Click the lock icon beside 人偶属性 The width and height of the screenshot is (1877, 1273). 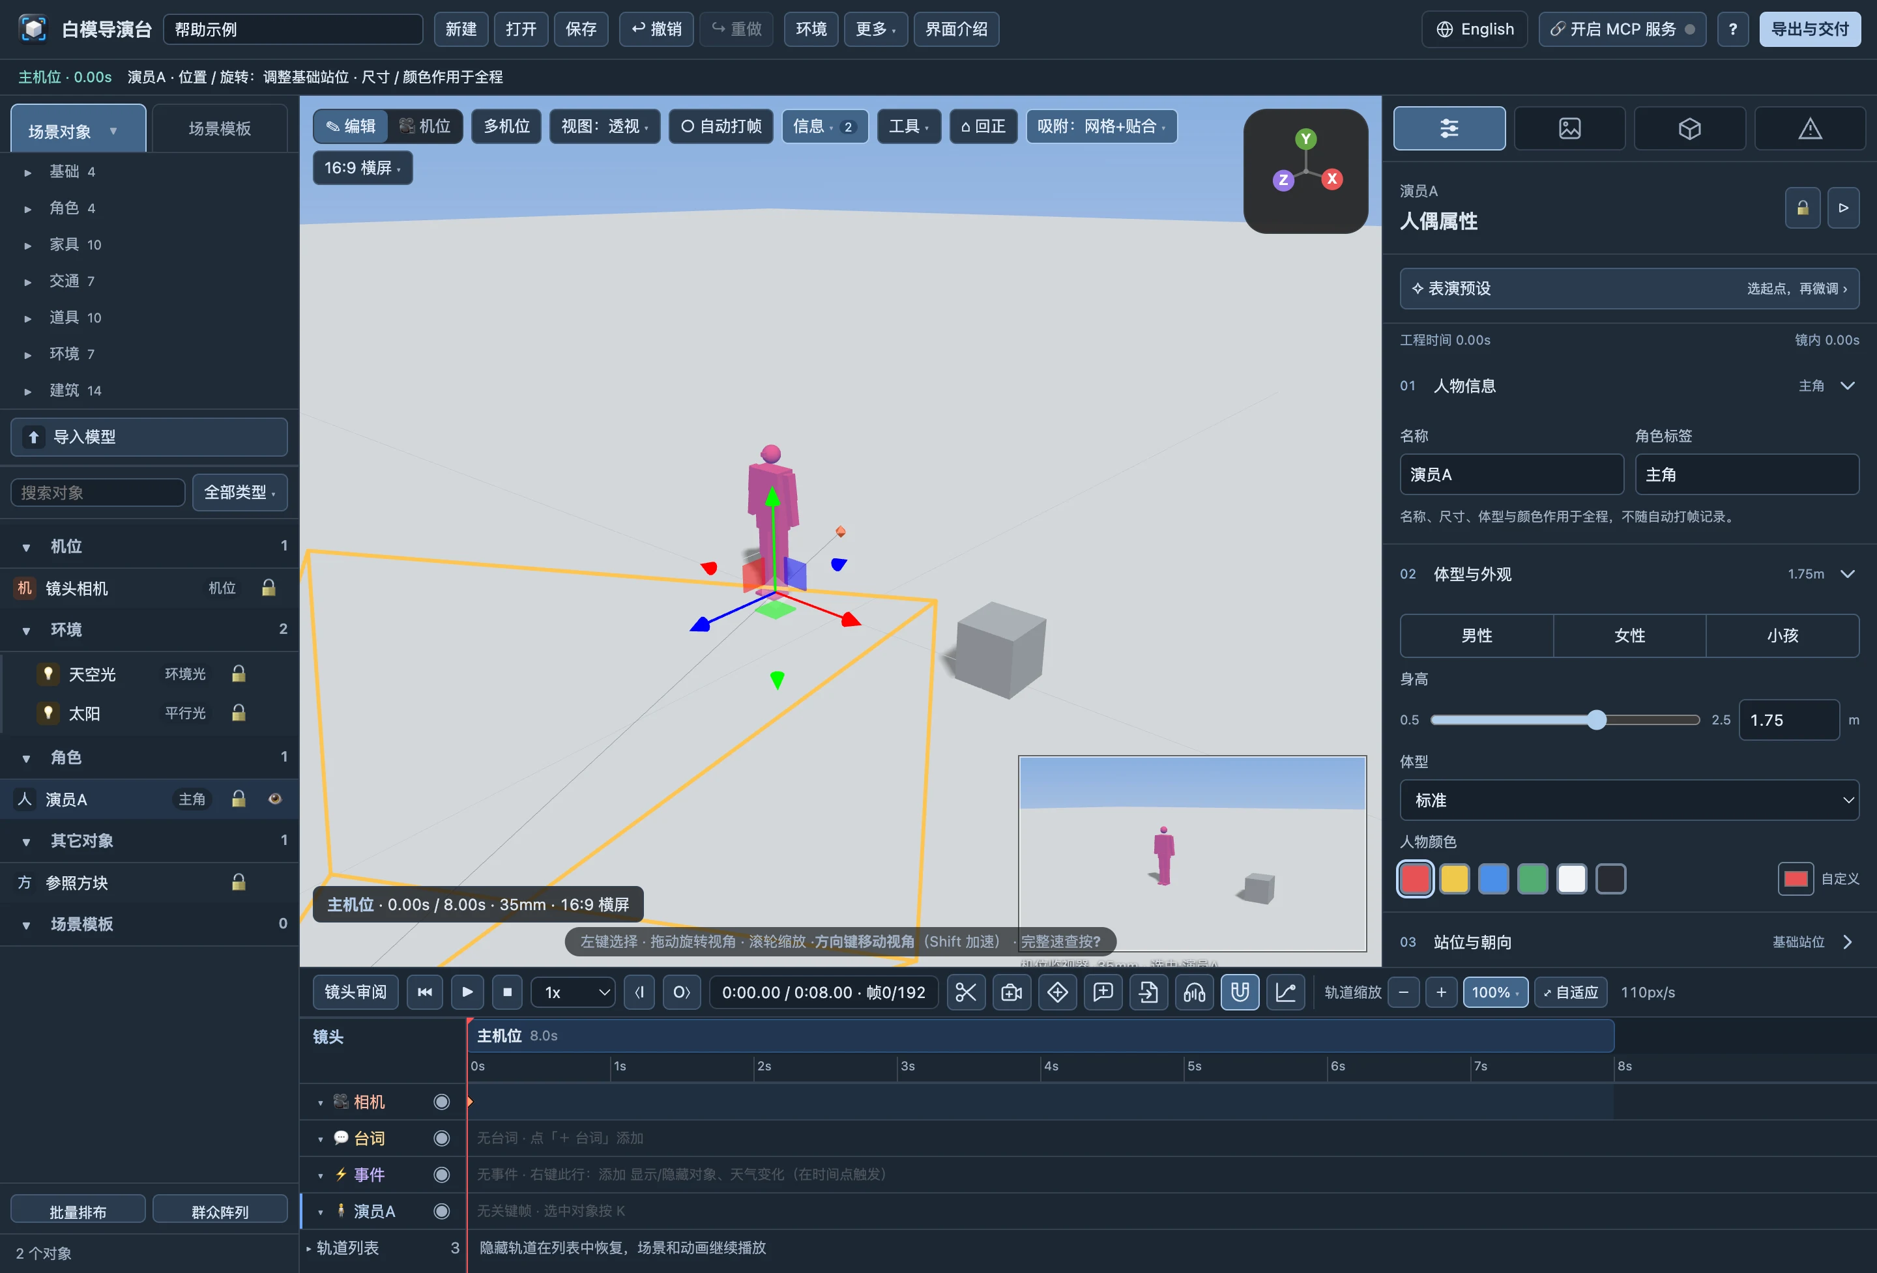pos(1802,208)
